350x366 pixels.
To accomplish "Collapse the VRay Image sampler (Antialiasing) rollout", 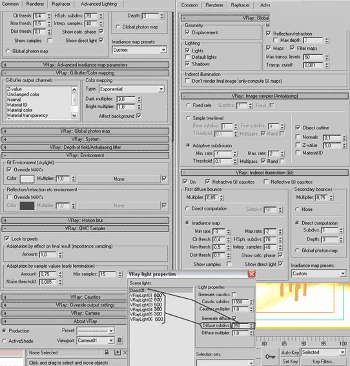I will click(x=265, y=96).
